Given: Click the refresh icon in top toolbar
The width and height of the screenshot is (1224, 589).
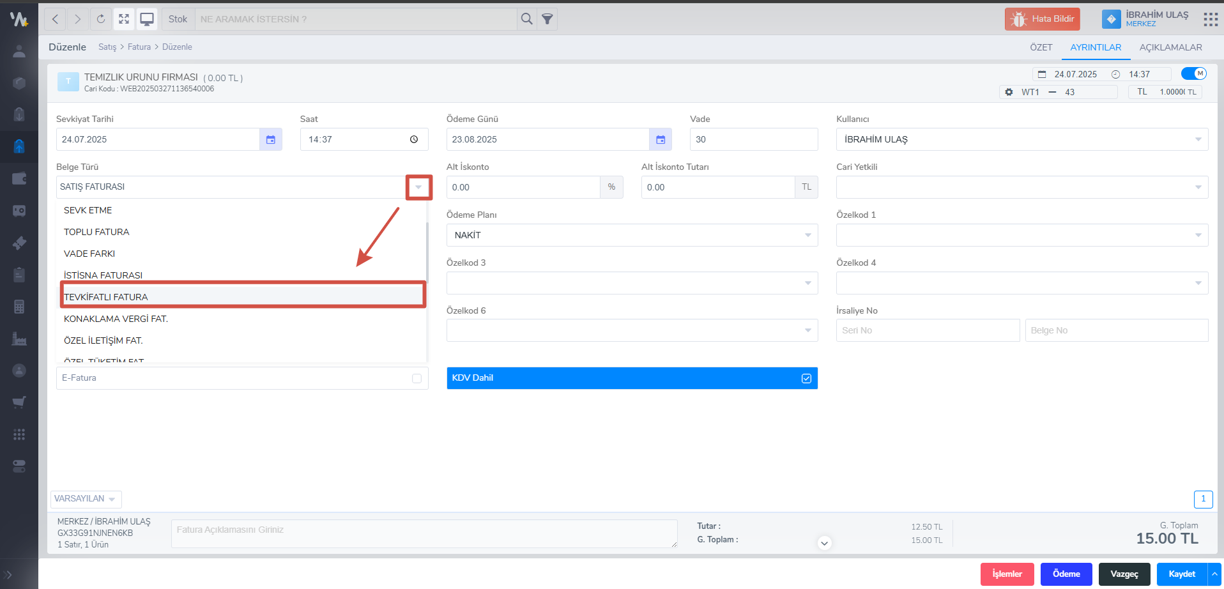Looking at the screenshot, I should coord(101,19).
